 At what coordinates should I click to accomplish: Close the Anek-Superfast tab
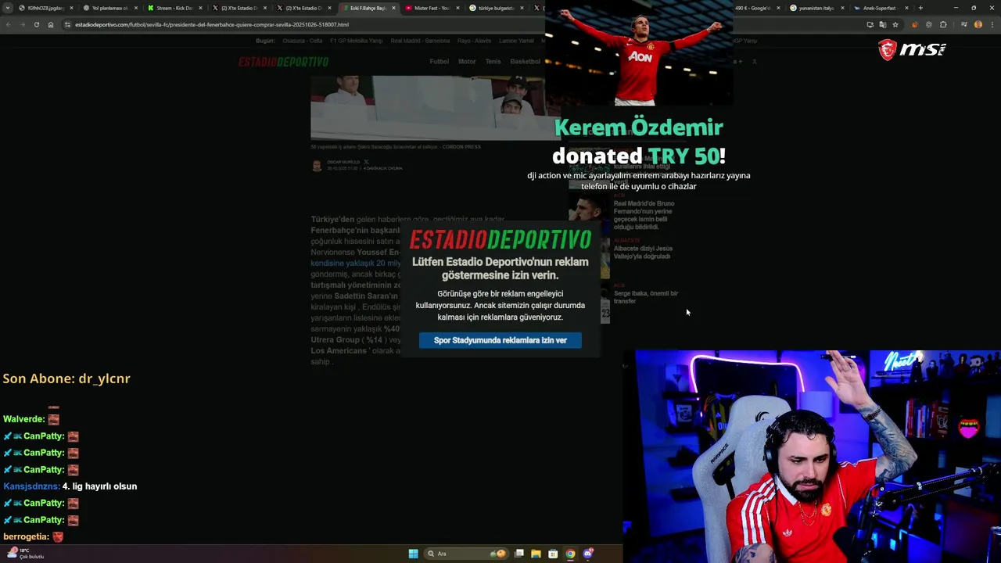pos(906,8)
